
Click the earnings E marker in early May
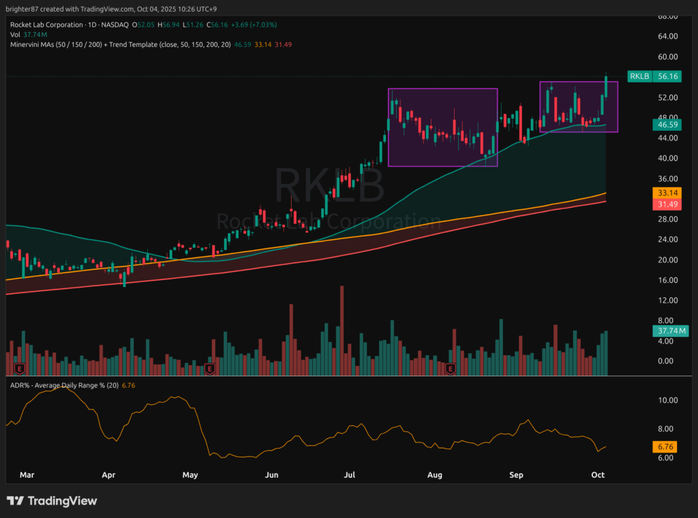[209, 369]
